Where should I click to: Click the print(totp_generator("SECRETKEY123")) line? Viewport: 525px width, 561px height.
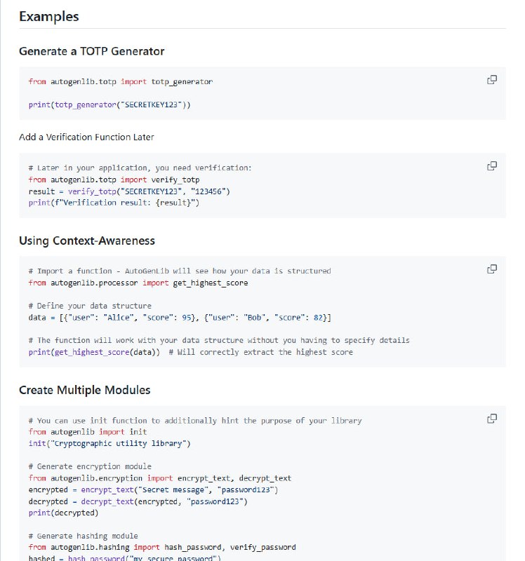[x=109, y=105]
